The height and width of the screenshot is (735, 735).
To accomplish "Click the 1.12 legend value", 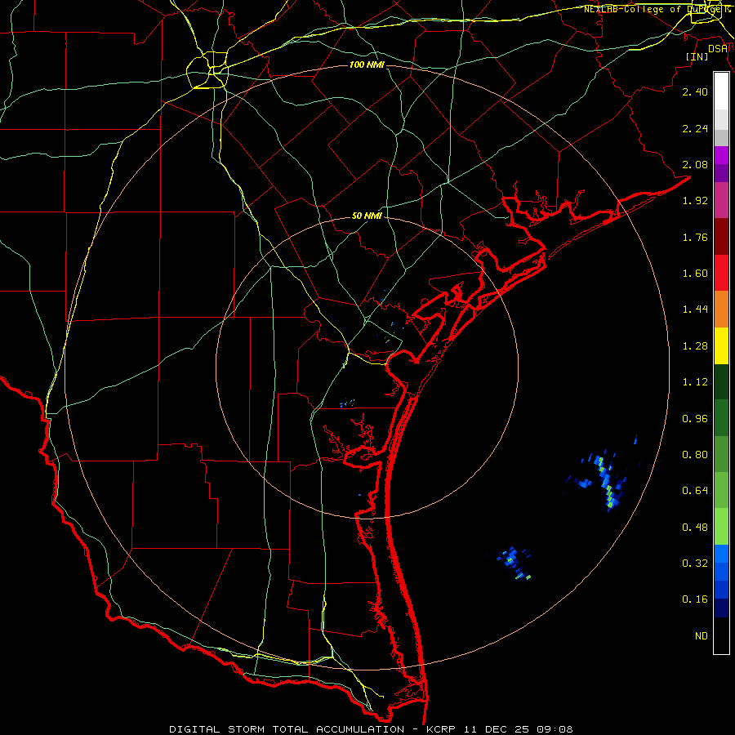I will 695,382.
